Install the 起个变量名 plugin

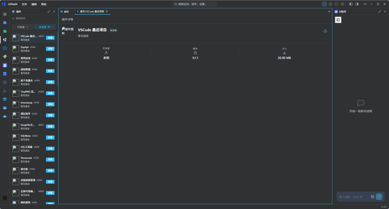(50, 82)
